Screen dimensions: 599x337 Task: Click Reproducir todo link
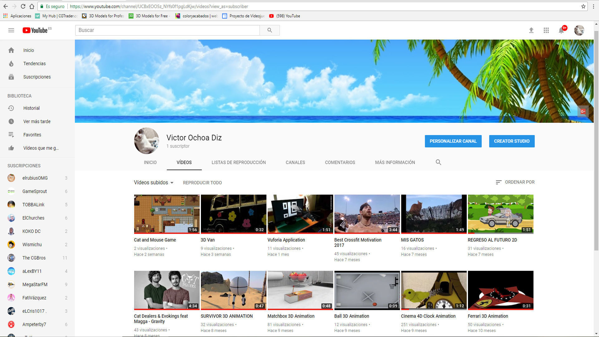(202, 183)
